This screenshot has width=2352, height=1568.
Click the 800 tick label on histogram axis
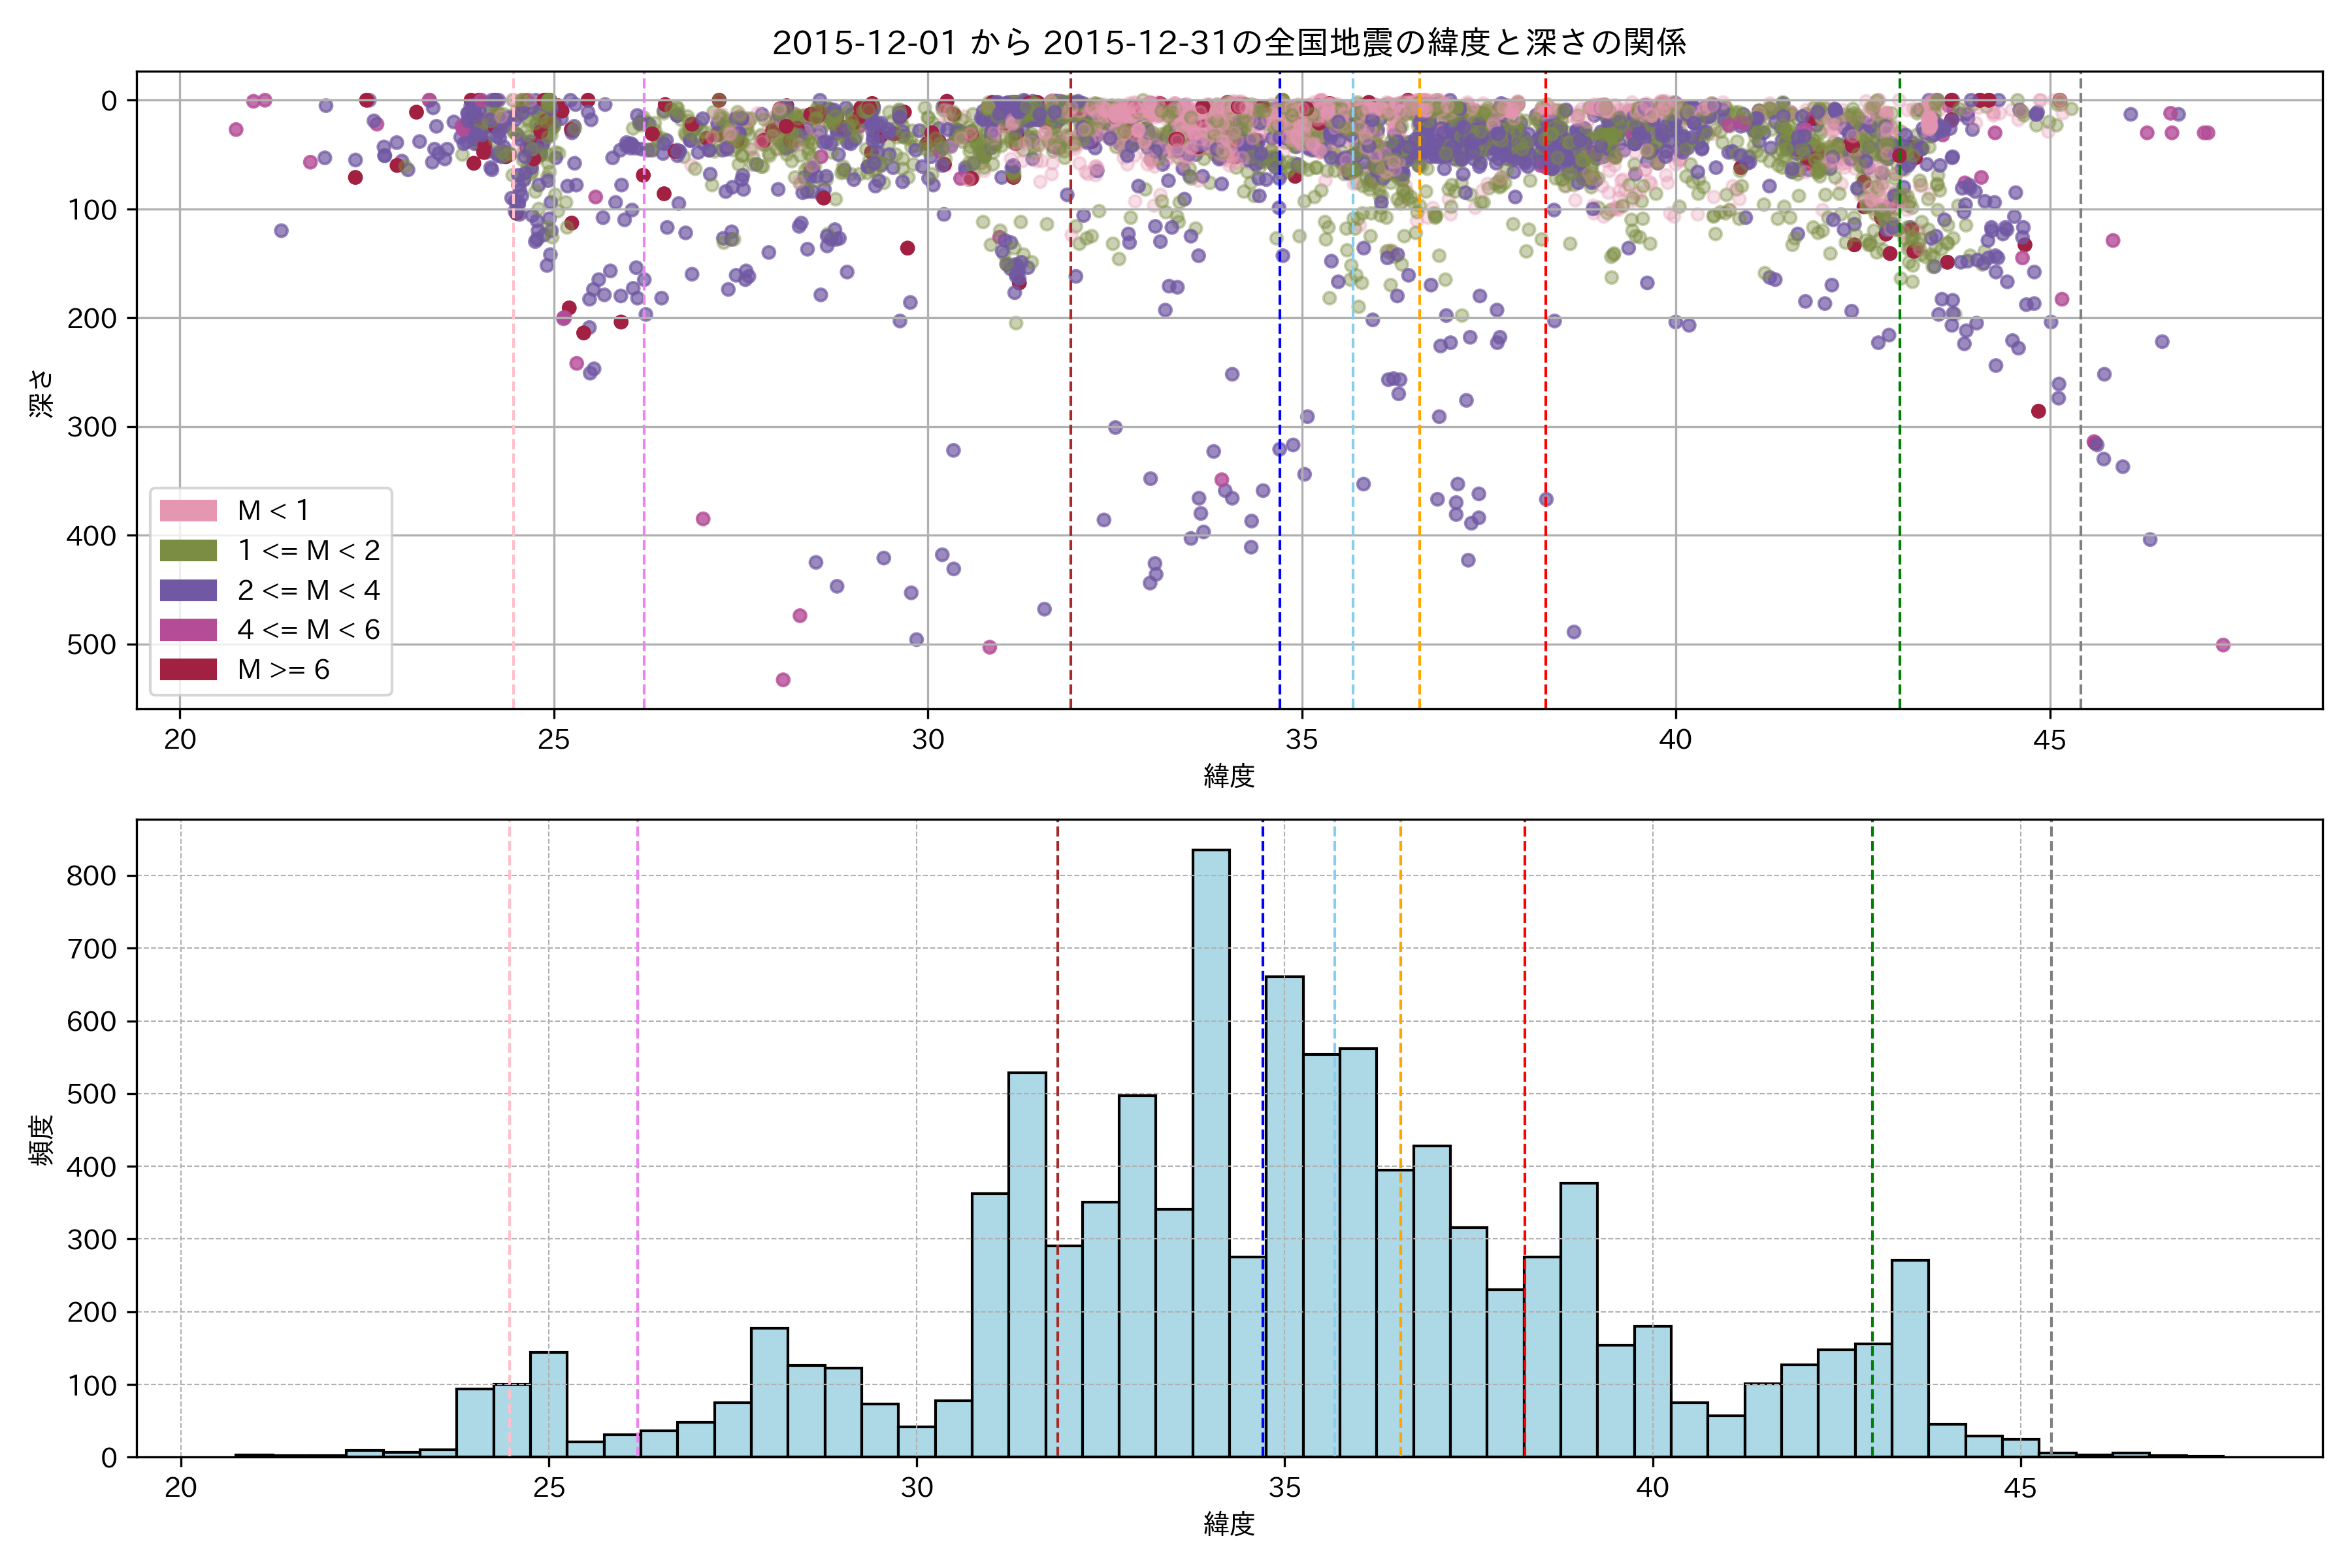(x=91, y=876)
